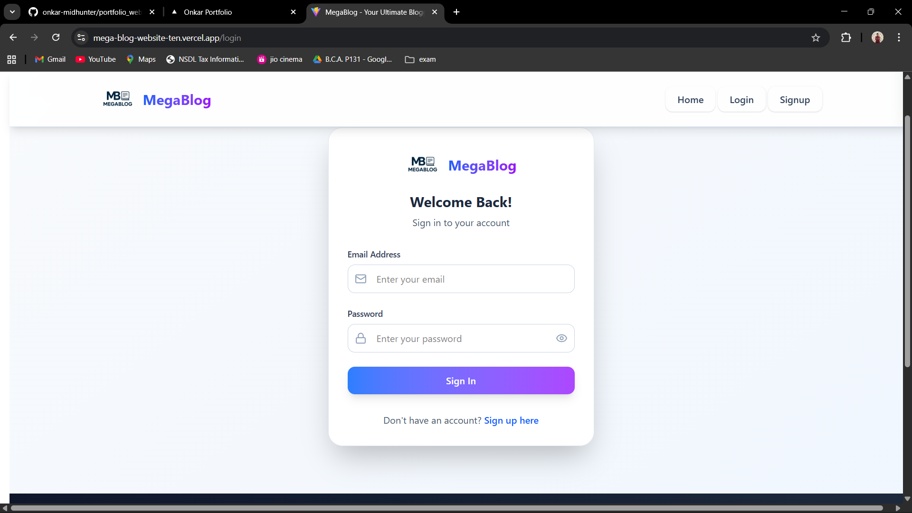
Task: Click the horizontal scrollbar at bottom
Action: click(x=446, y=508)
